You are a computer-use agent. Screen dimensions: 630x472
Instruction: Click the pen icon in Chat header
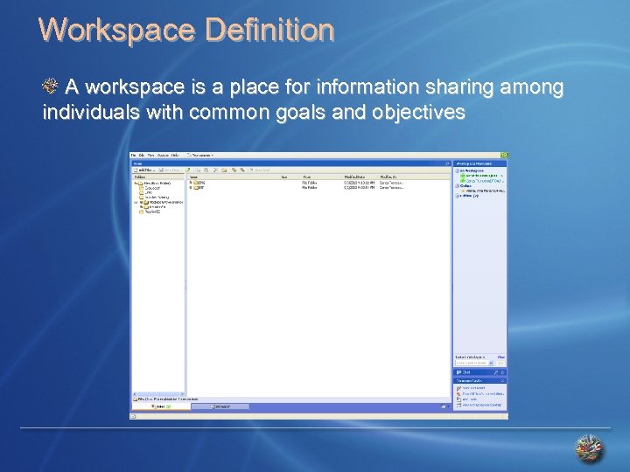click(496, 372)
